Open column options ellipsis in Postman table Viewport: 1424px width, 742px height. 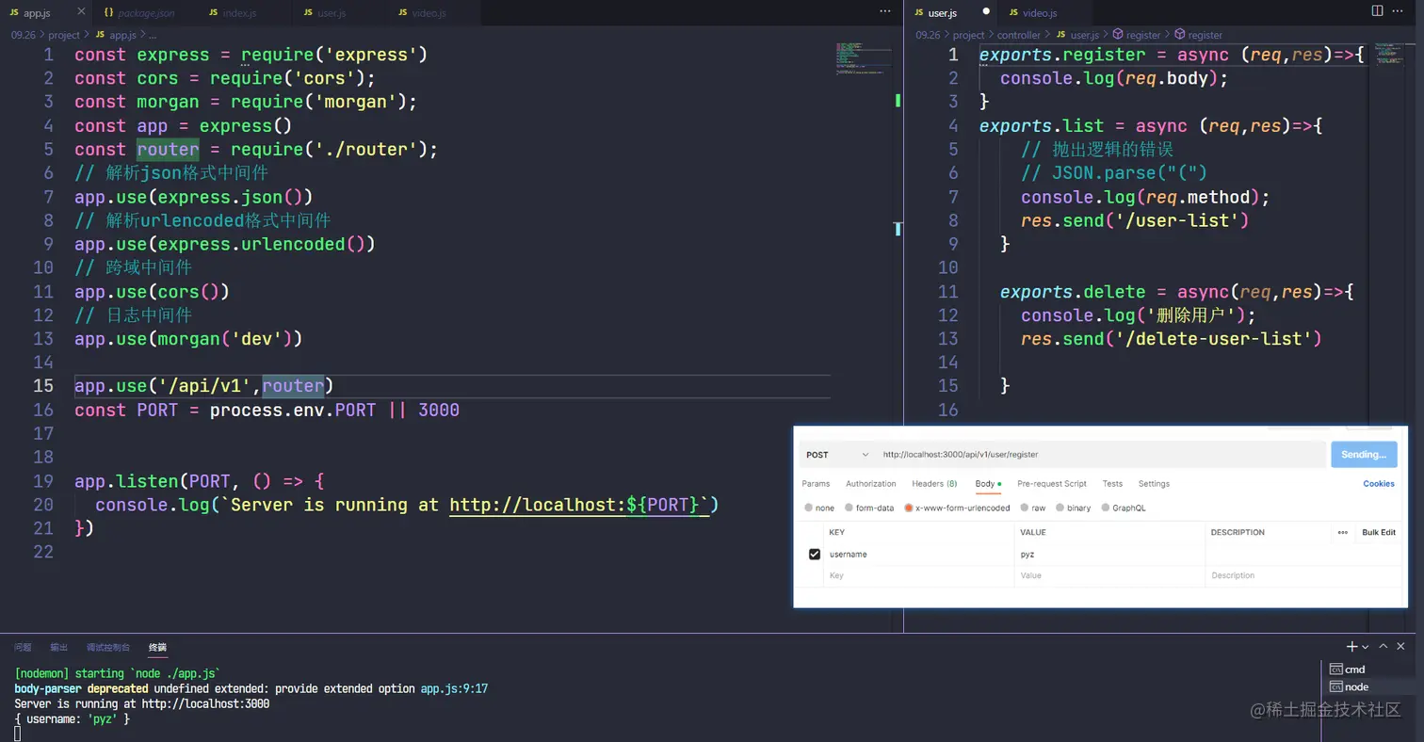tap(1342, 533)
